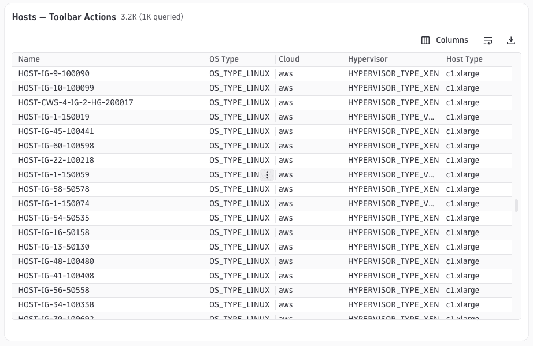Select host name HOST-IG-1-150074
This screenshot has width=533, height=346.
pyautogui.click(x=54, y=204)
